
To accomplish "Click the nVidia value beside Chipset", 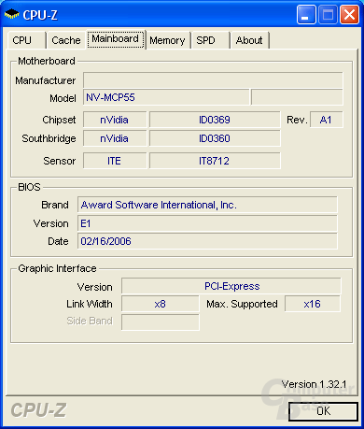I will (115, 120).
